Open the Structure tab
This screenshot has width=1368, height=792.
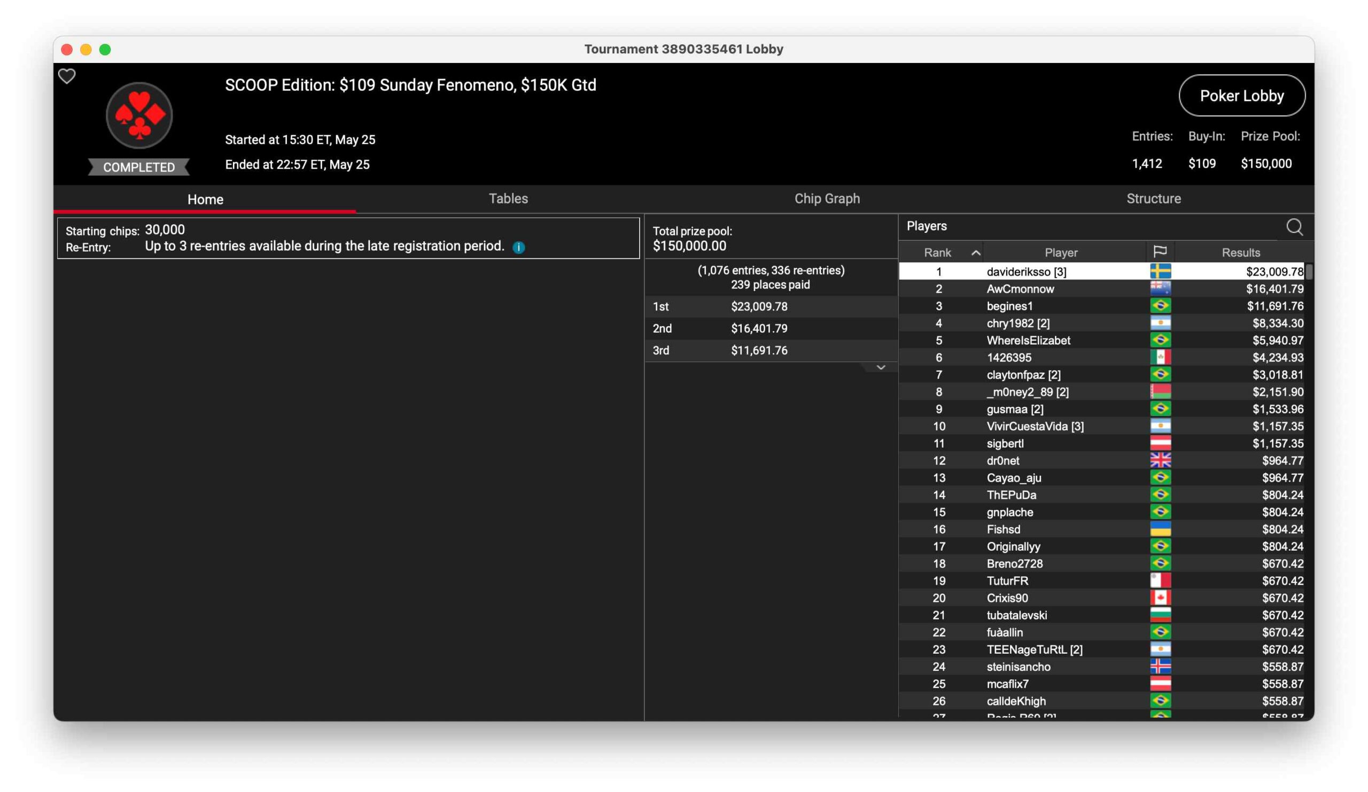pyautogui.click(x=1154, y=199)
